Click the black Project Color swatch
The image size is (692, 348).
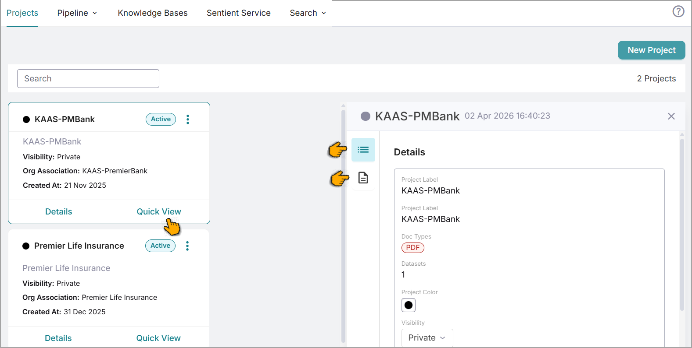(x=409, y=305)
